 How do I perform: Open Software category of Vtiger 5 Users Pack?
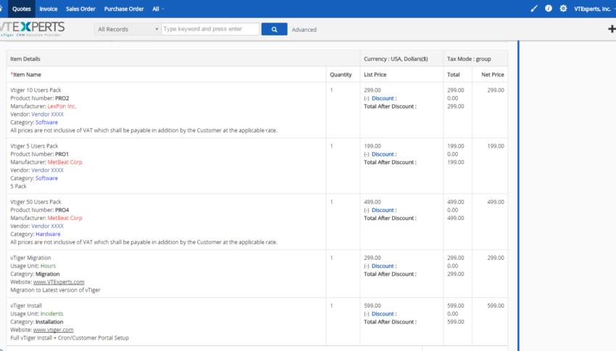click(x=47, y=178)
